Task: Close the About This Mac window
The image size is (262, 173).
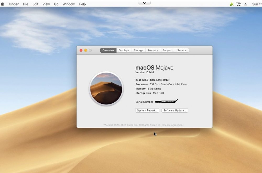Action: [x=81, y=50]
